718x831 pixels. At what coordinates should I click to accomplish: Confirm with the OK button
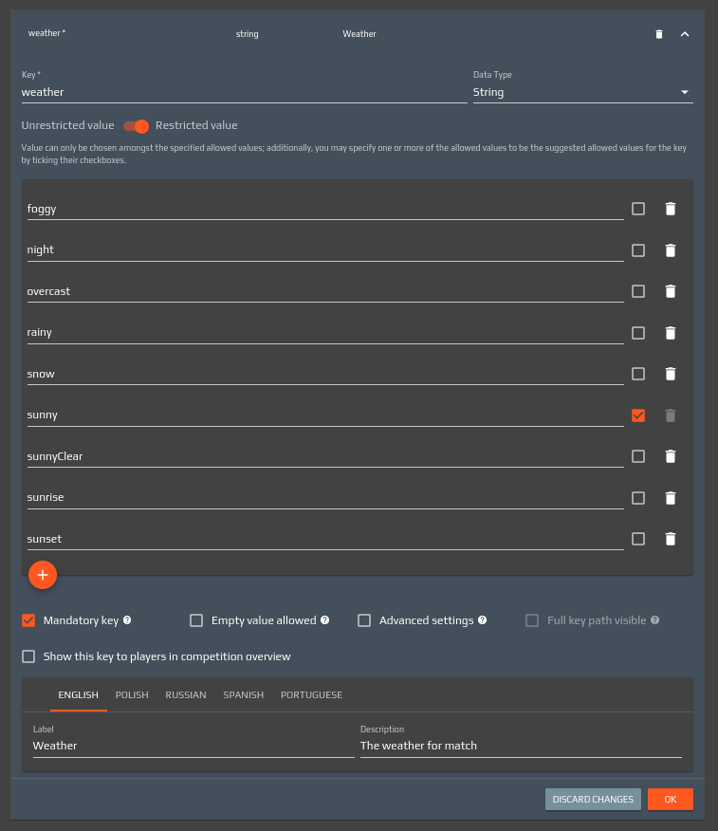pos(670,800)
